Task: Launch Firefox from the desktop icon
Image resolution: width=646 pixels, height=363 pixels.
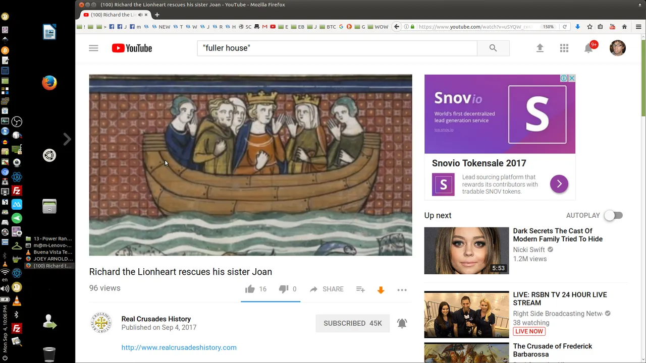Action: (49, 83)
